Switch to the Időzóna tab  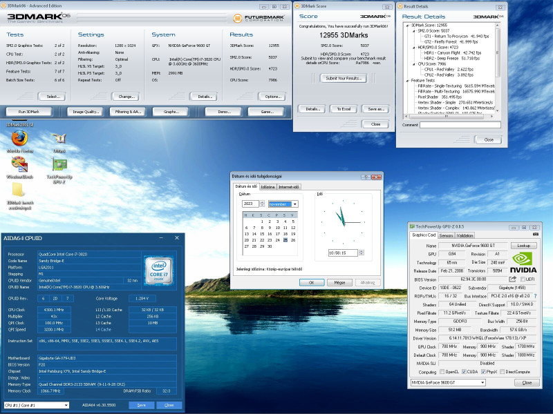click(268, 187)
